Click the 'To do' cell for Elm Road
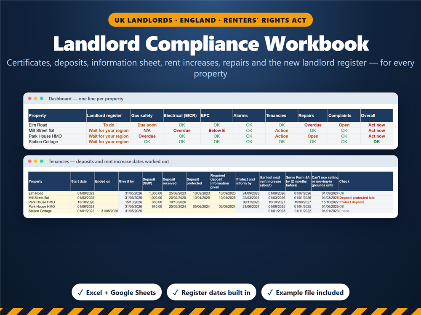Image resolution: width=421 pixels, height=315 pixels. coord(109,125)
